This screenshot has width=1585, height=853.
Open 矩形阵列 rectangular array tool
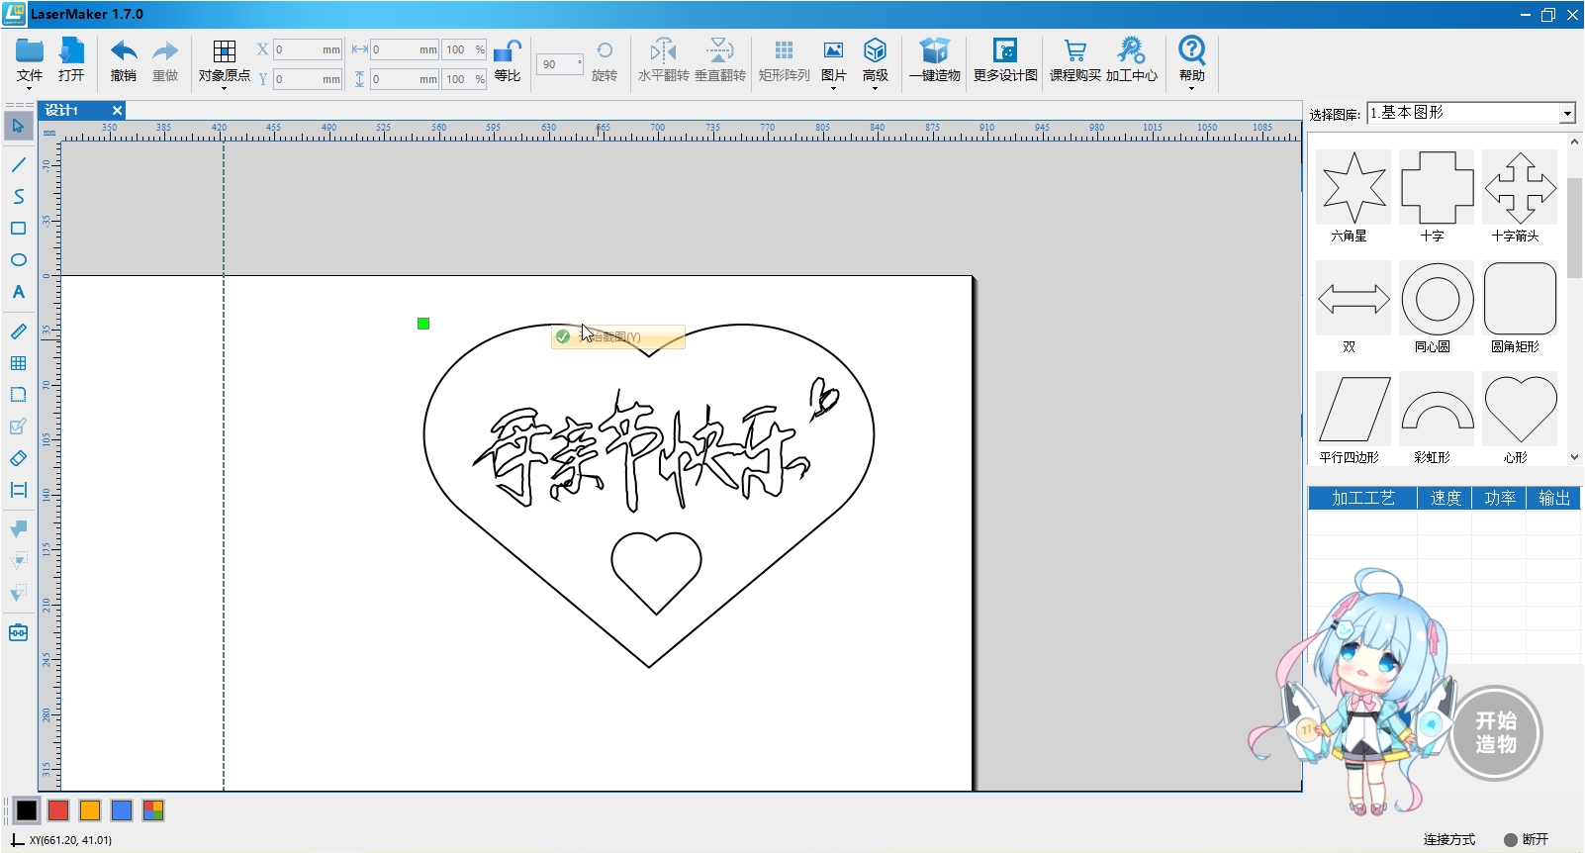[784, 50]
